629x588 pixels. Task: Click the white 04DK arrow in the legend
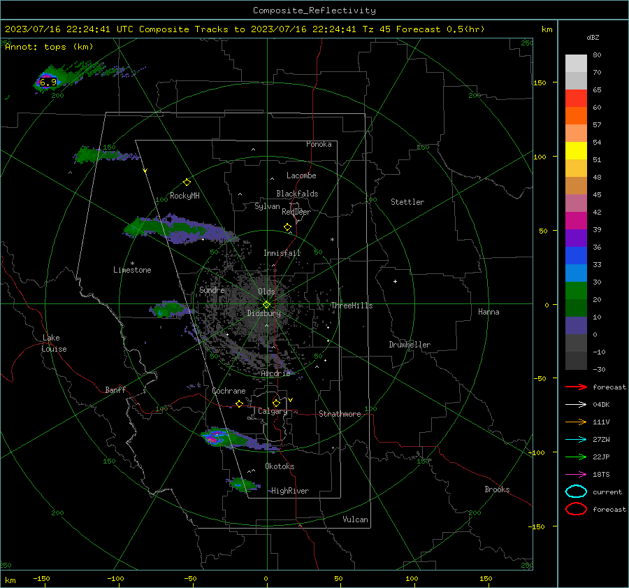pos(576,404)
